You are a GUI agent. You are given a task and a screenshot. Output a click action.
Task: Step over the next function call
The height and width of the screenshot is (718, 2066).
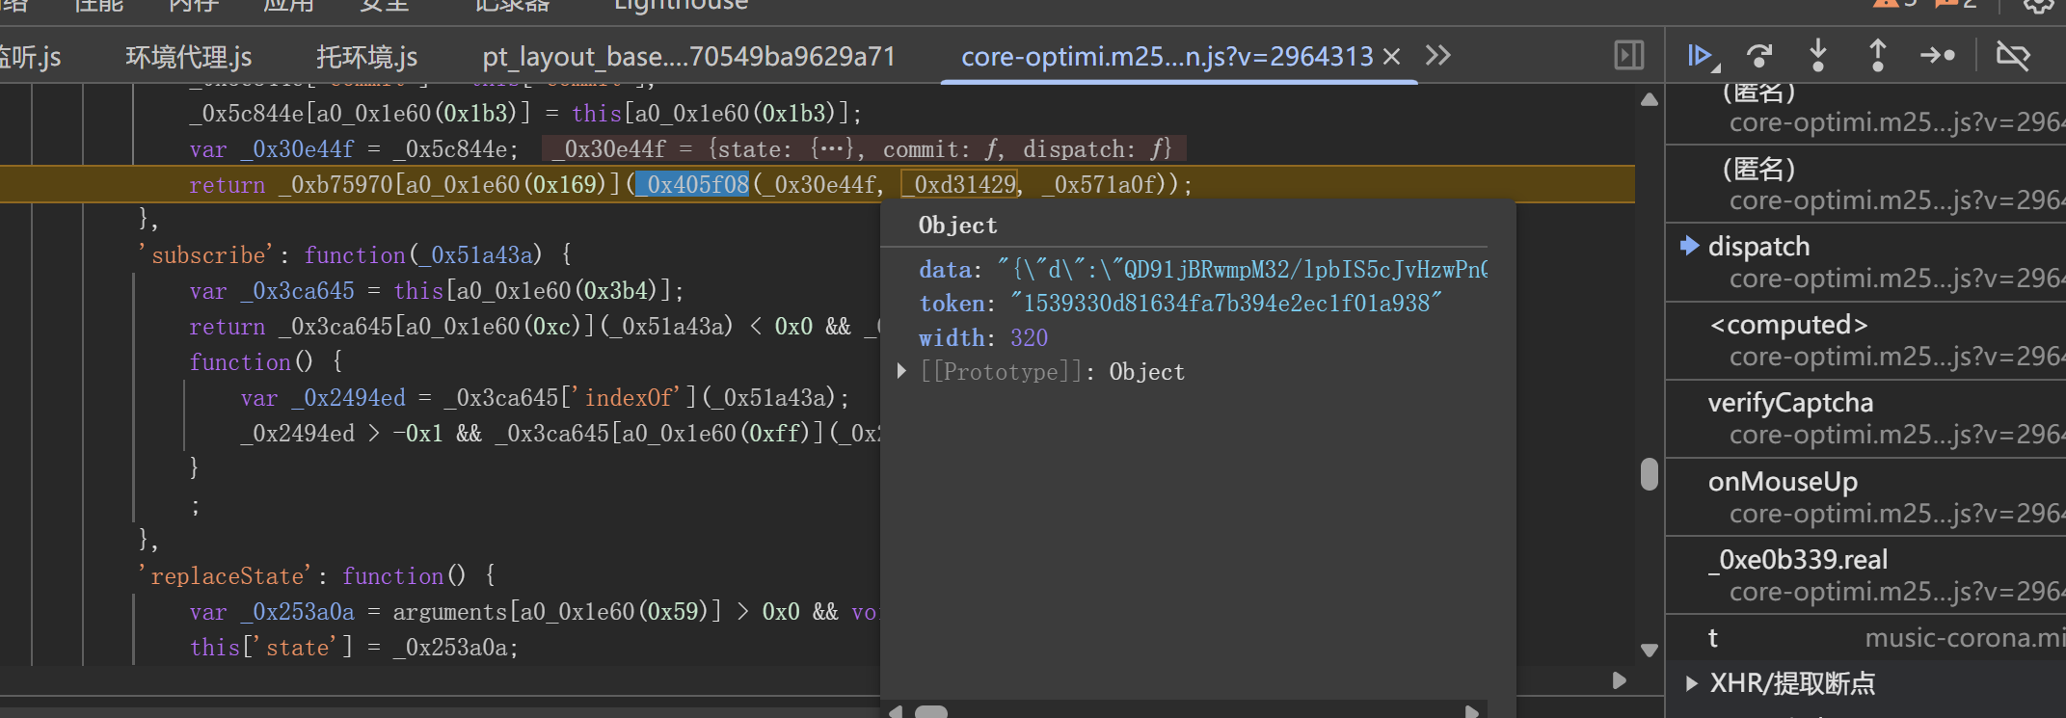coord(1759,56)
